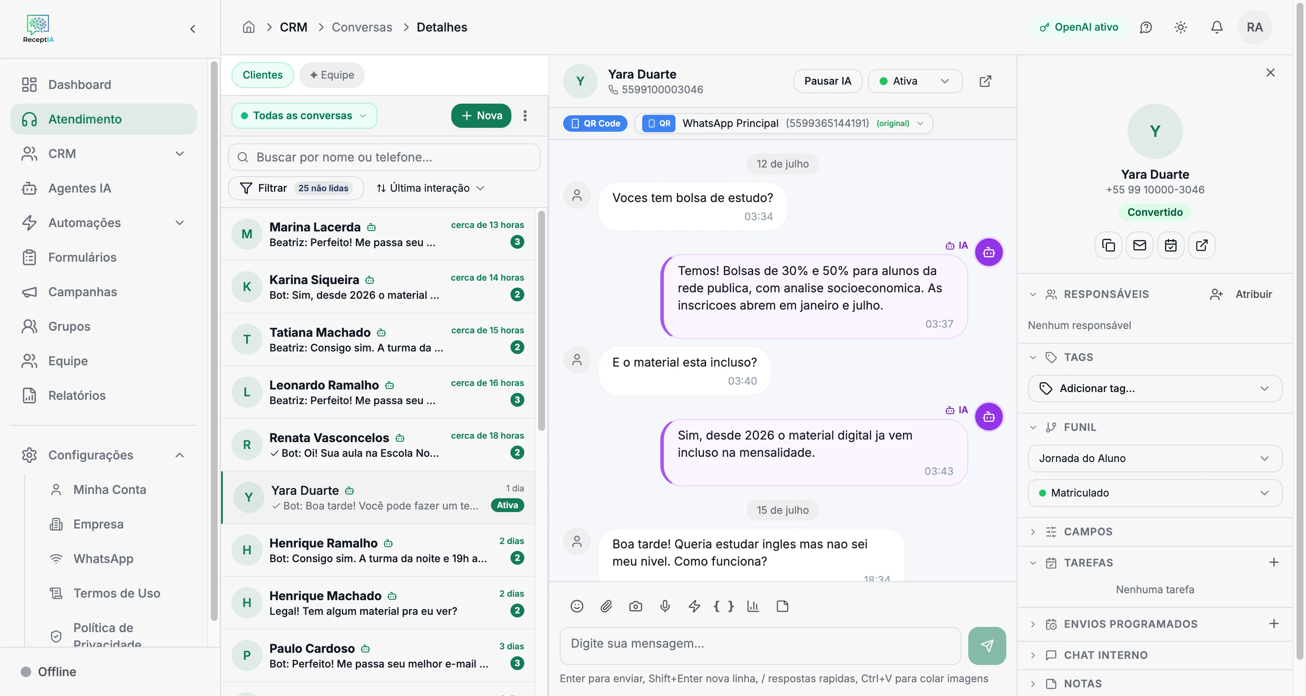Attach a file with the paperclip
The width and height of the screenshot is (1306, 696).
(606, 606)
